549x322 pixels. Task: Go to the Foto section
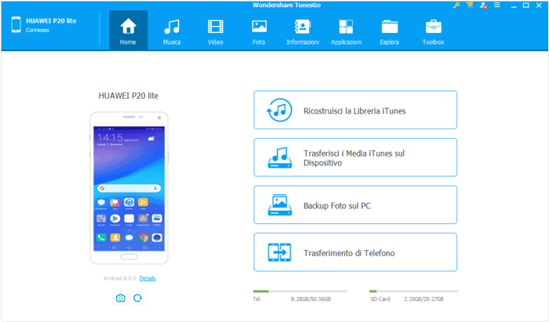[x=259, y=31]
